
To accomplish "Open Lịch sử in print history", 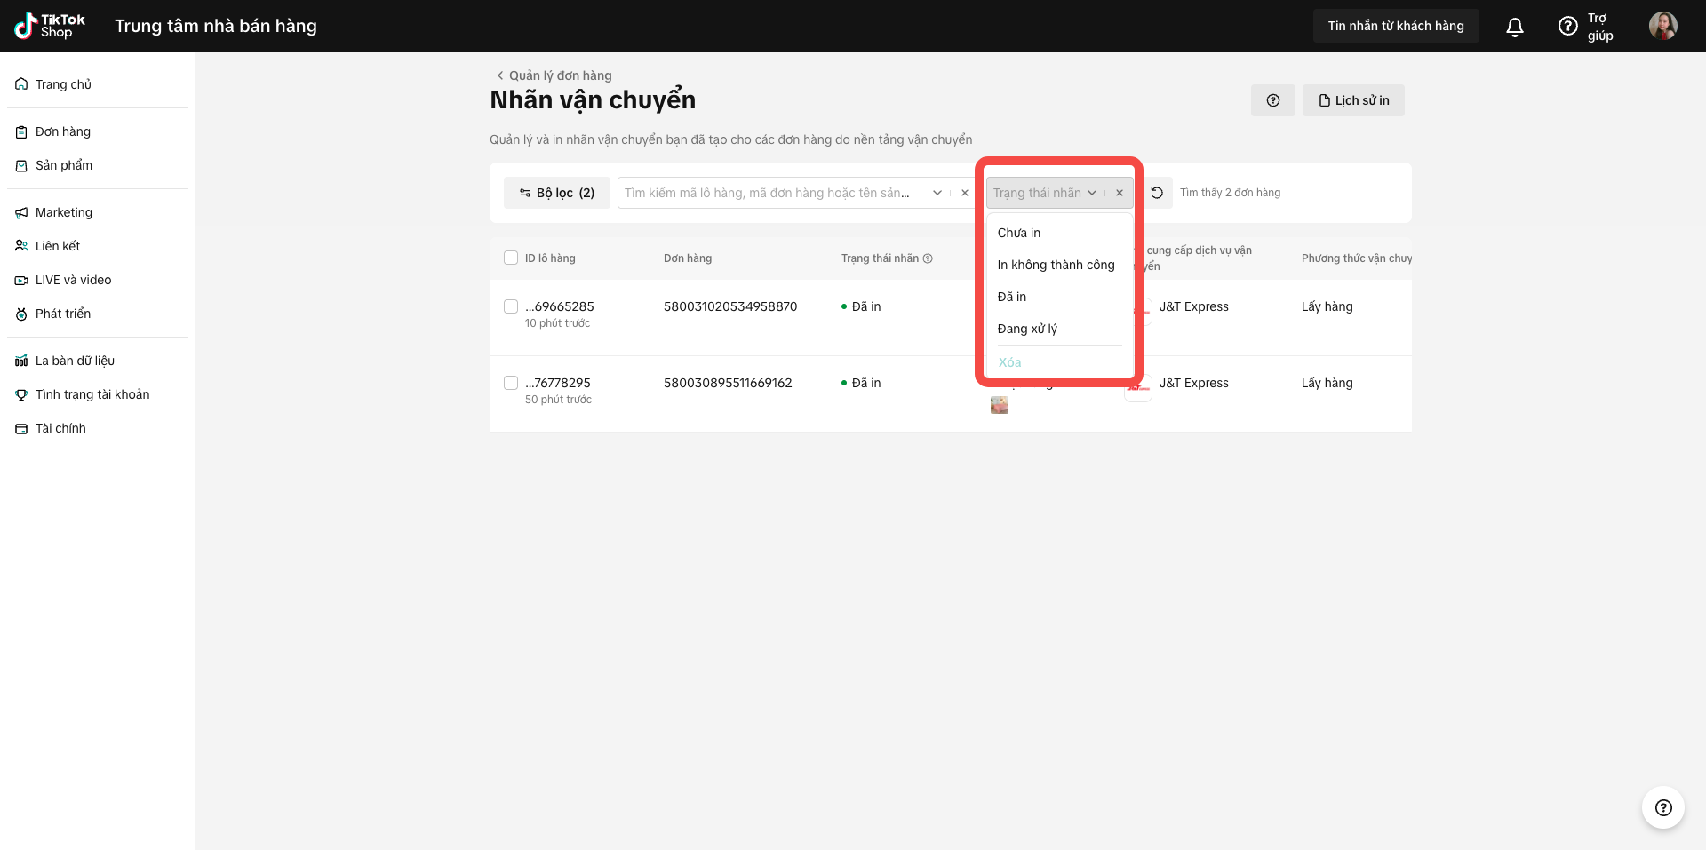I will [x=1353, y=100].
